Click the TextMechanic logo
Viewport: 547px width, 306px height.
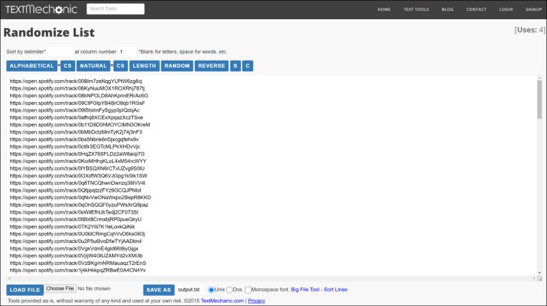coord(41,9)
